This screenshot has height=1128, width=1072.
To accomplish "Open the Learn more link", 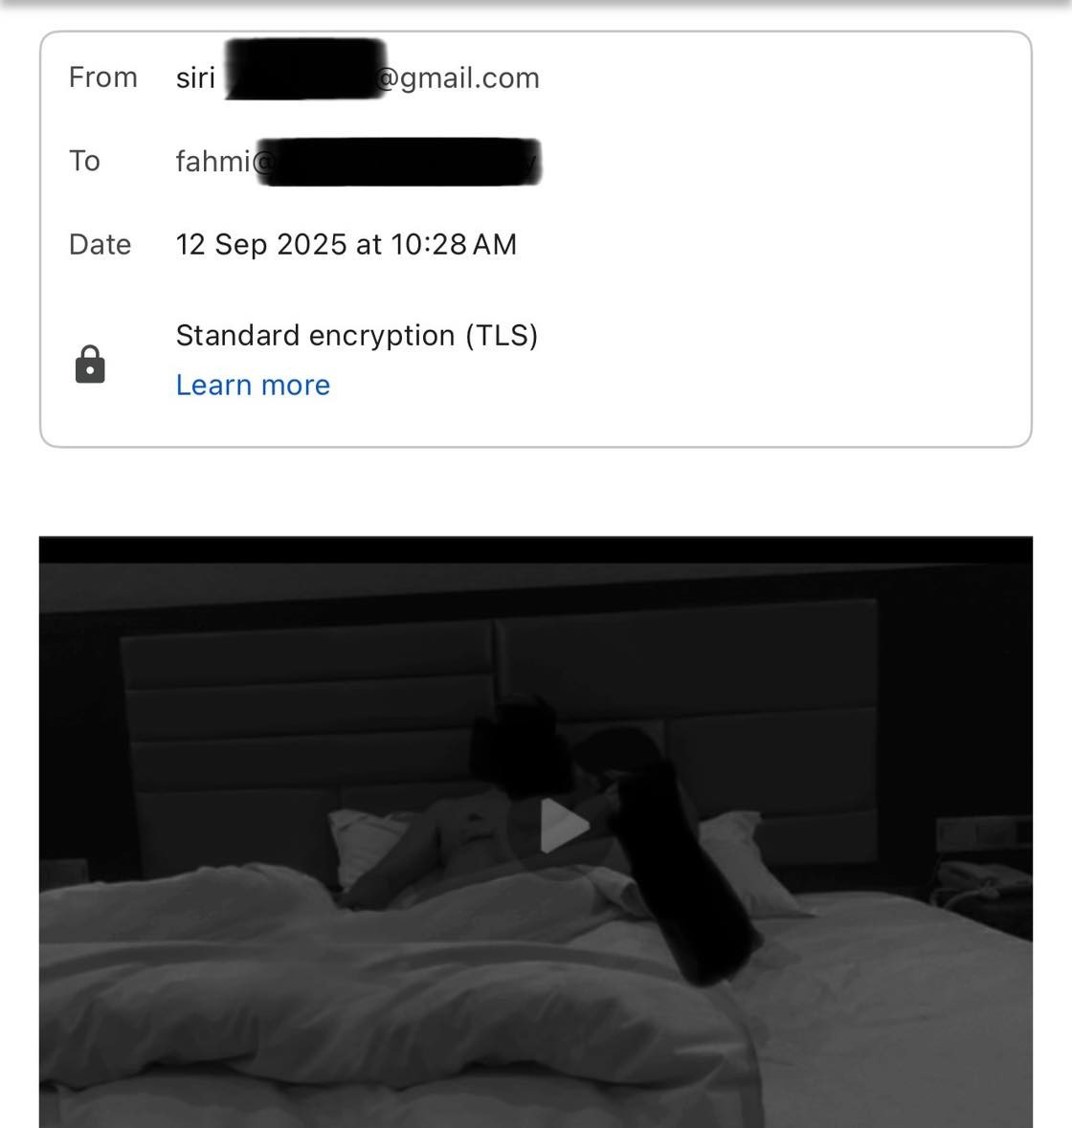I will [x=254, y=386].
